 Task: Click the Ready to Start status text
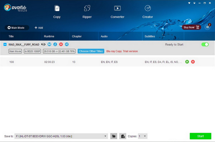[174, 44]
